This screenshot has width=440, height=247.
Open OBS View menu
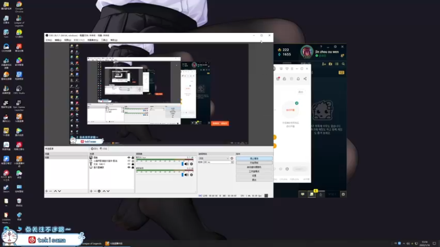[68, 40]
